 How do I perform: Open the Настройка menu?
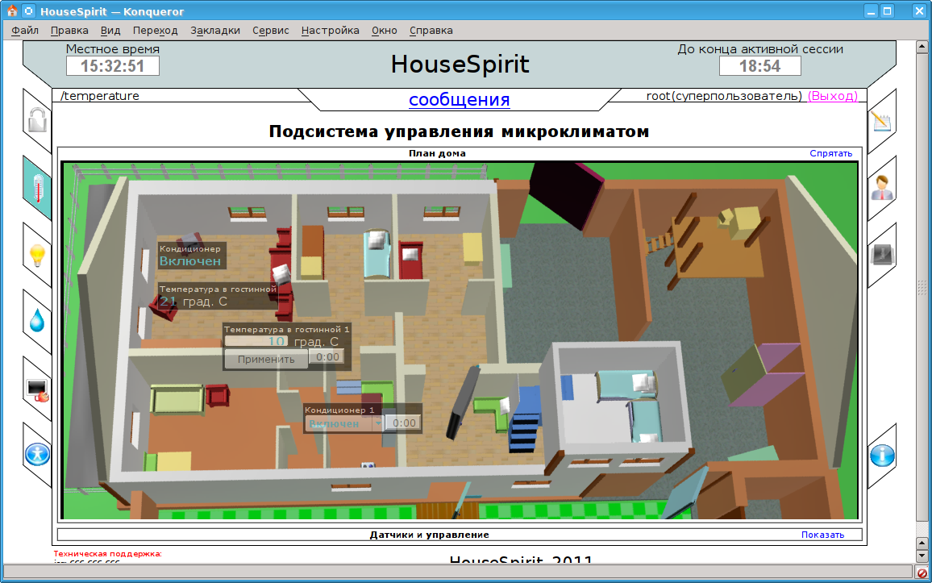pyautogui.click(x=330, y=31)
